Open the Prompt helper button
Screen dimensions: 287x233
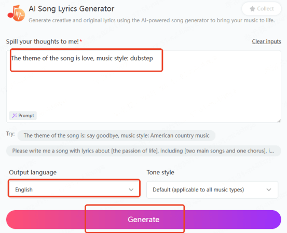click(23, 116)
